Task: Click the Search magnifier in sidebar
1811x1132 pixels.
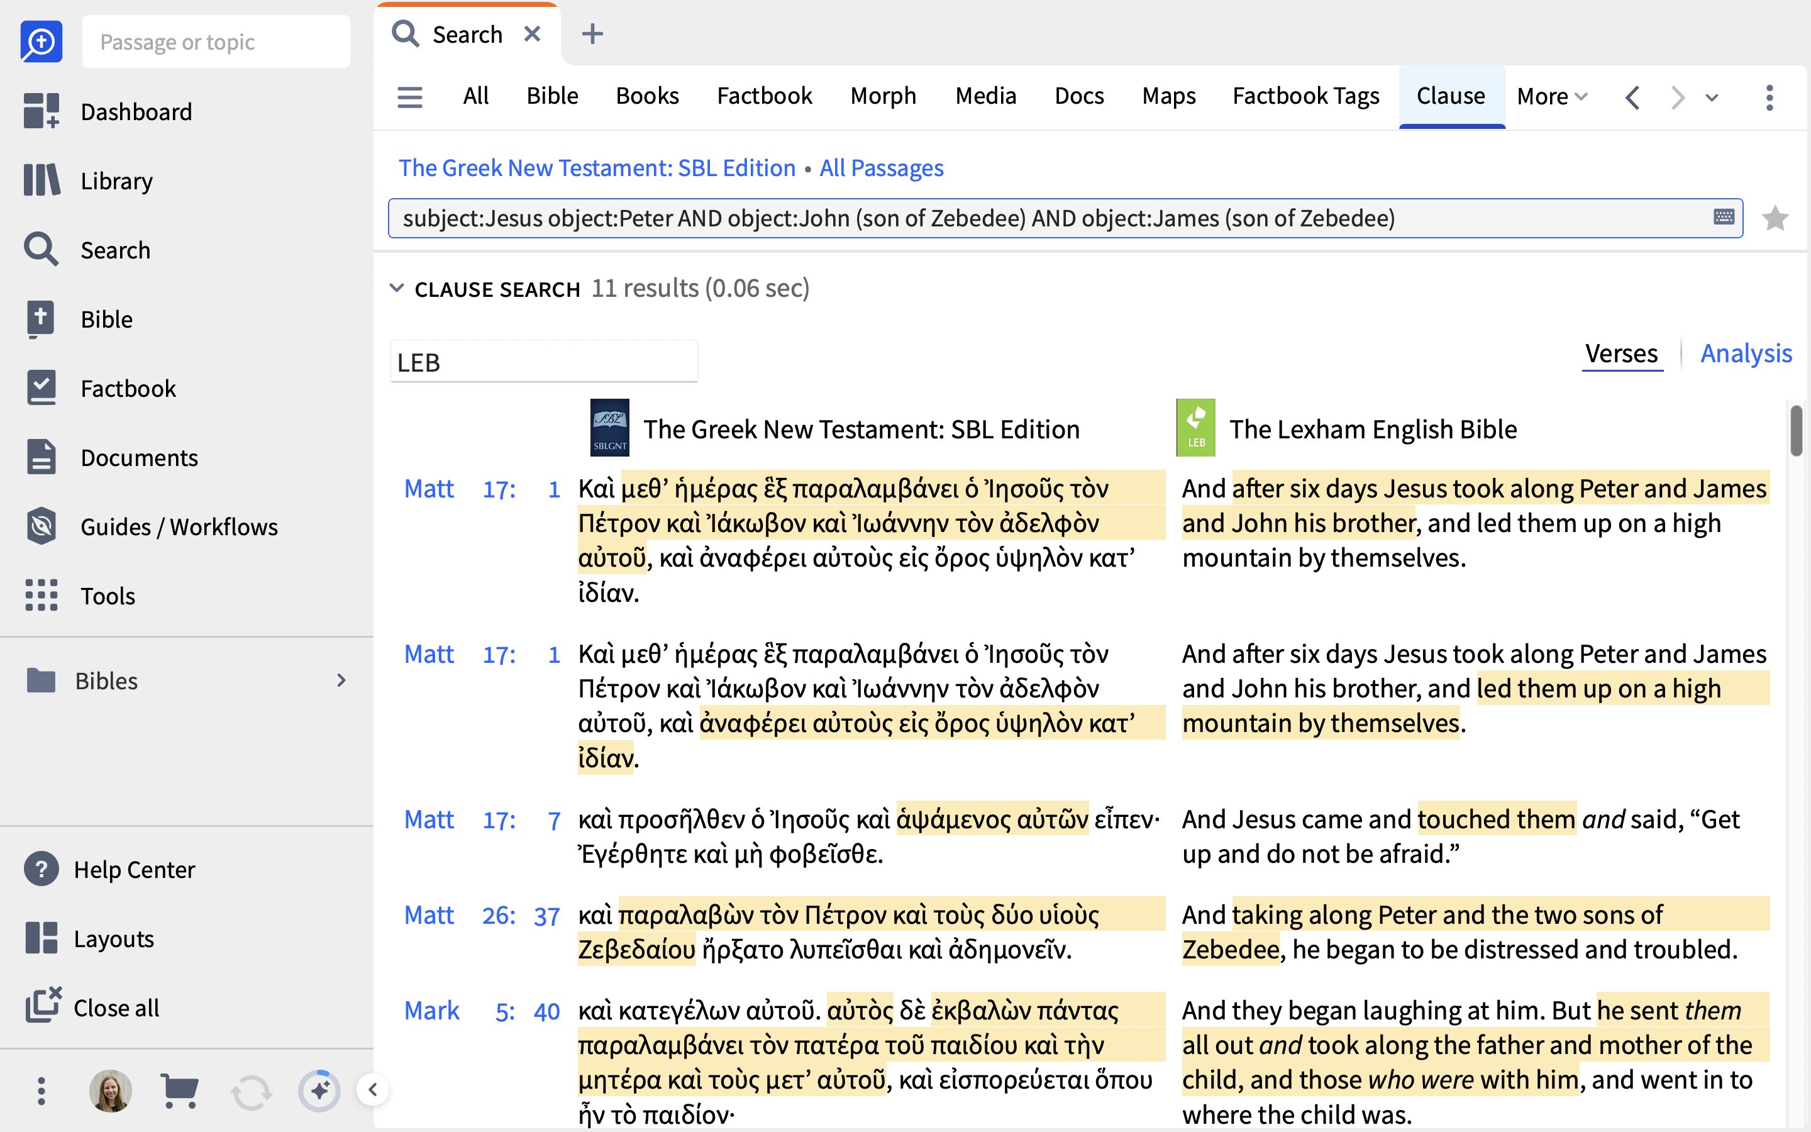Action: (x=41, y=249)
